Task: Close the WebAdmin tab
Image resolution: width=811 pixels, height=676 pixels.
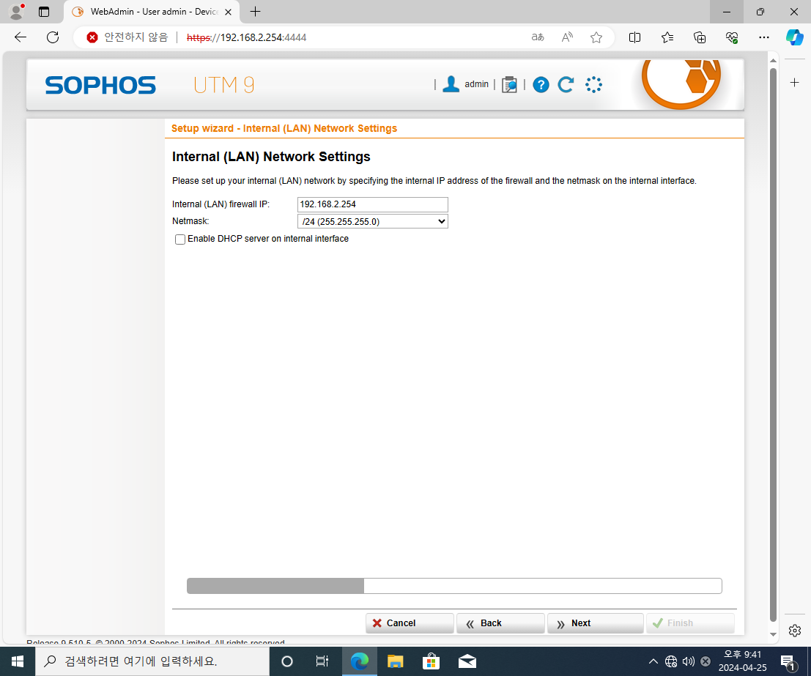Action: tap(228, 12)
